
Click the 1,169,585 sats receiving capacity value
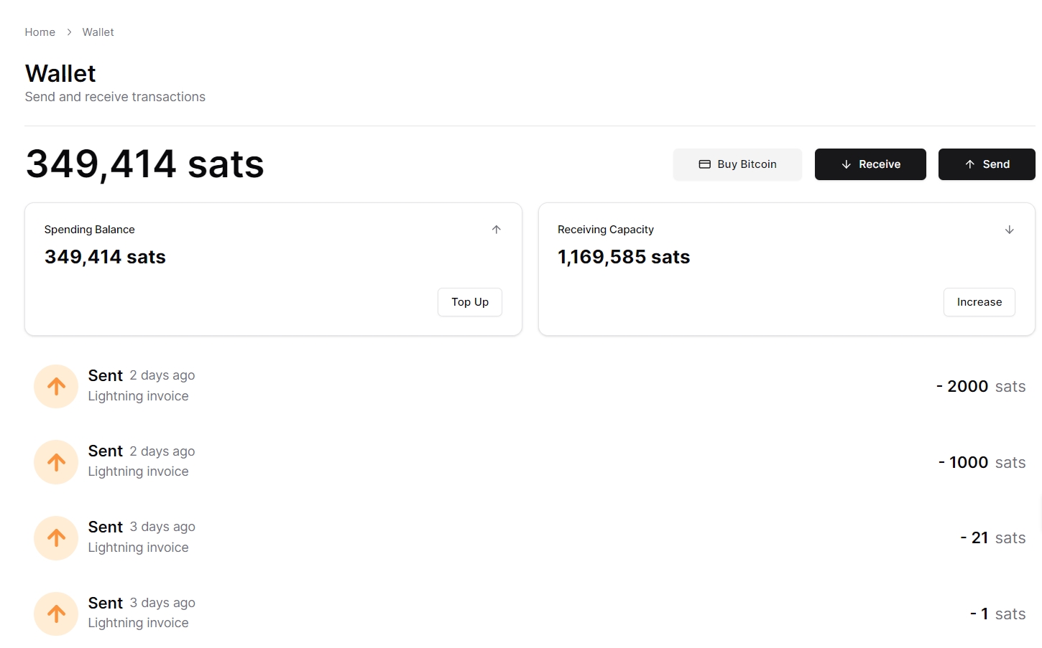pos(623,257)
